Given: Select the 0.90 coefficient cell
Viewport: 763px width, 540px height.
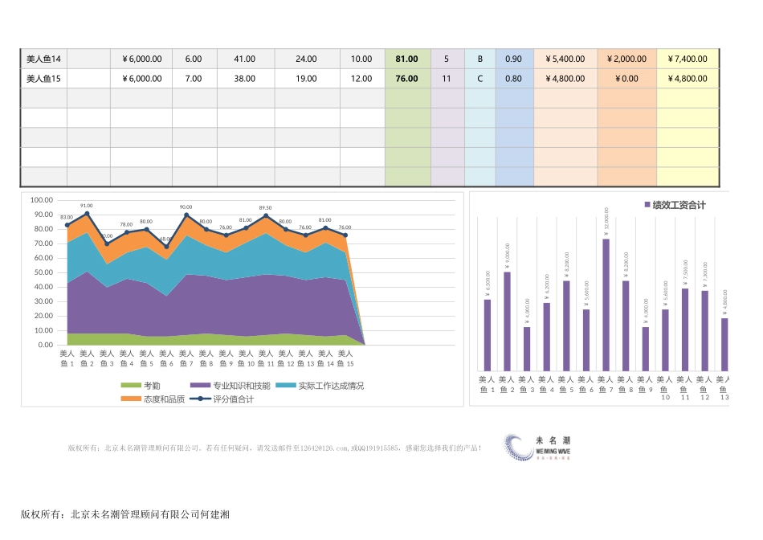Looking at the screenshot, I should [512, 58].
